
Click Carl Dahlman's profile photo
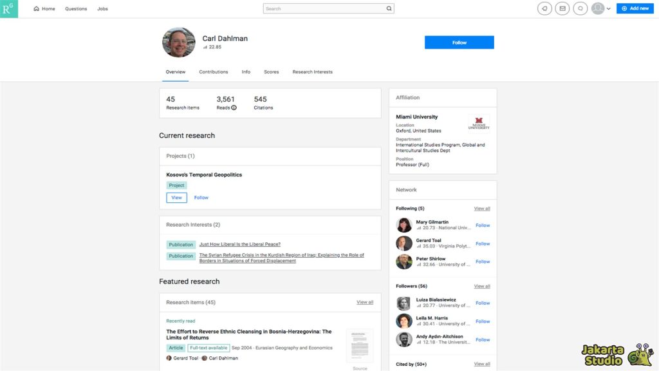pyautogui.click(x=179, y=43)
